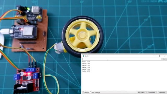Enable the Show timestamp checkbox
This screenshot has width=167, height=94.
point(91,92)
